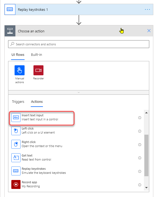Choose the Left click action icon
The width and height of the screenshot is (156, 197).
[16, 131]
